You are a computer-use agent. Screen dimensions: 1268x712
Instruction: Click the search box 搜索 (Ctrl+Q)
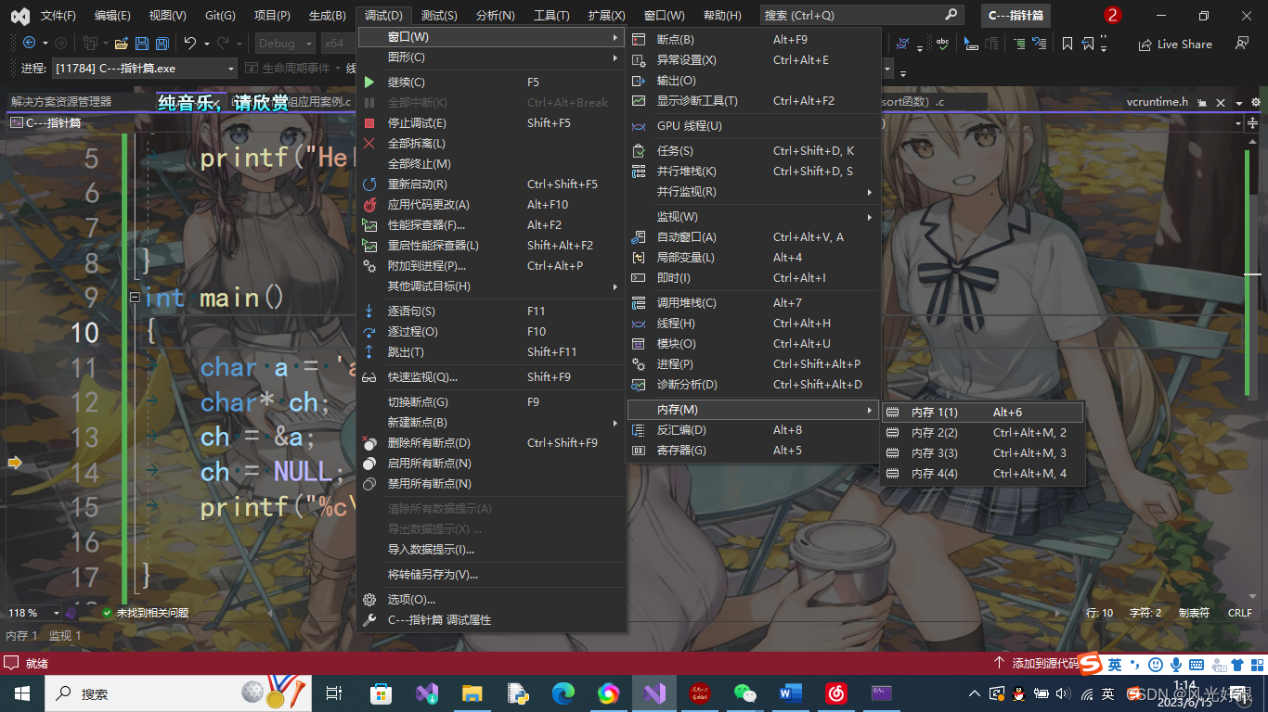click(860, 15)
